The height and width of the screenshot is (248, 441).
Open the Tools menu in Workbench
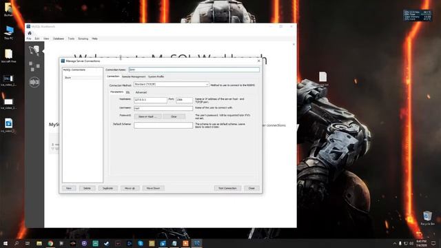coord(71,39)
